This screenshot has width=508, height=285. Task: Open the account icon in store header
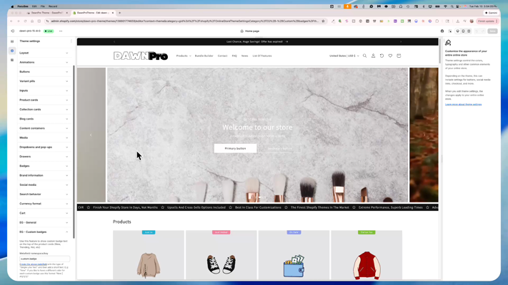click(373, 56)
